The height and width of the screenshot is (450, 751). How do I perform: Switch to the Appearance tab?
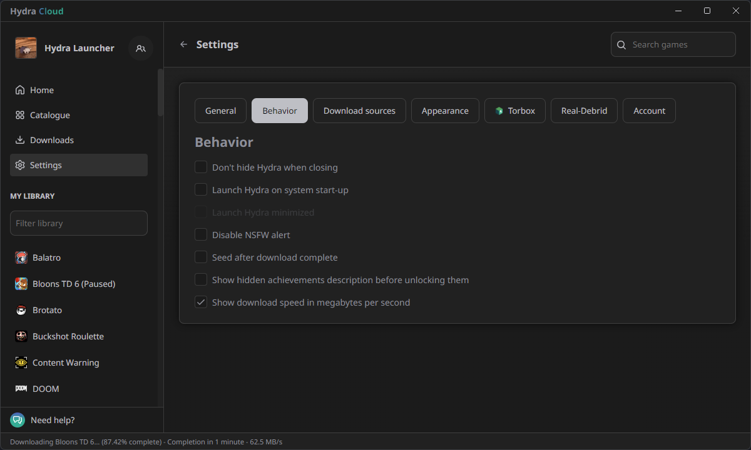pyautogui.click(x=445, y=111)
